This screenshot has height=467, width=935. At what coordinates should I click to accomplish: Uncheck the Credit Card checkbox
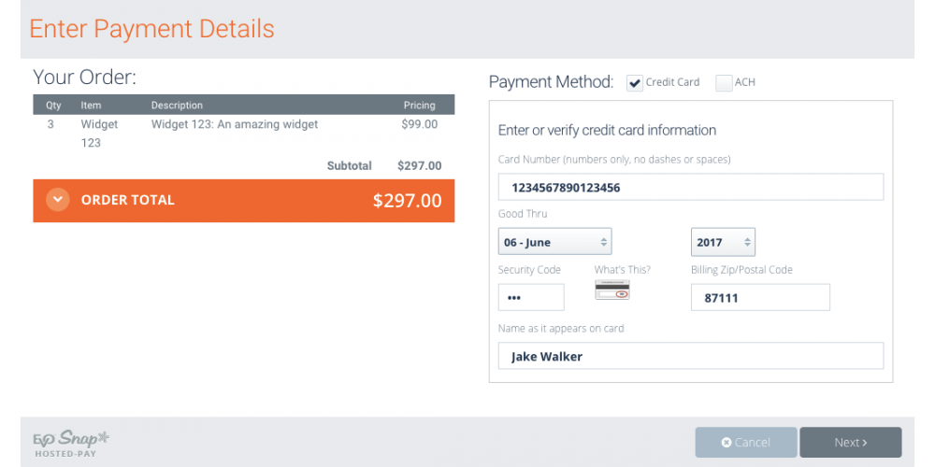(x=635, y=83)
